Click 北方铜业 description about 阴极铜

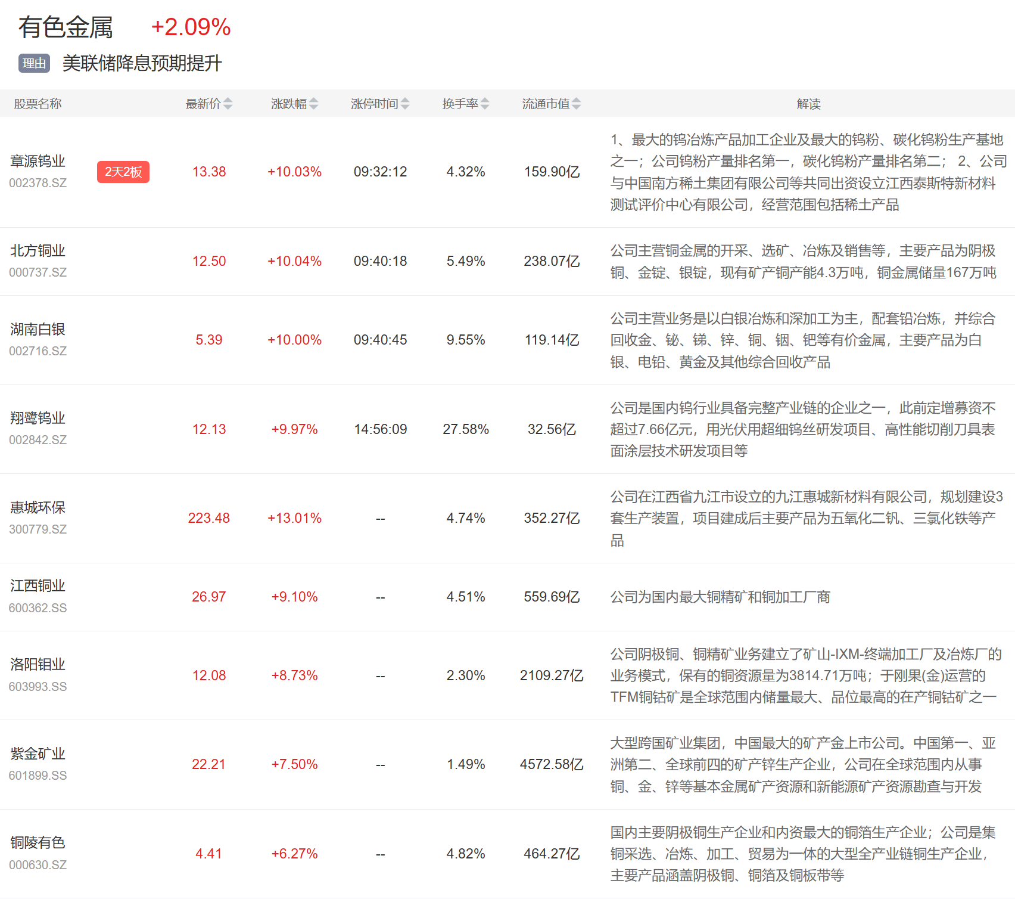(x=803, y=261)
